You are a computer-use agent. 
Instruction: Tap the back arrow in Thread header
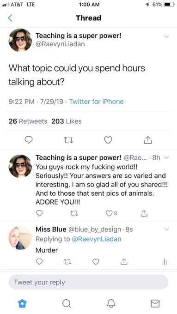tap(10, 18)
